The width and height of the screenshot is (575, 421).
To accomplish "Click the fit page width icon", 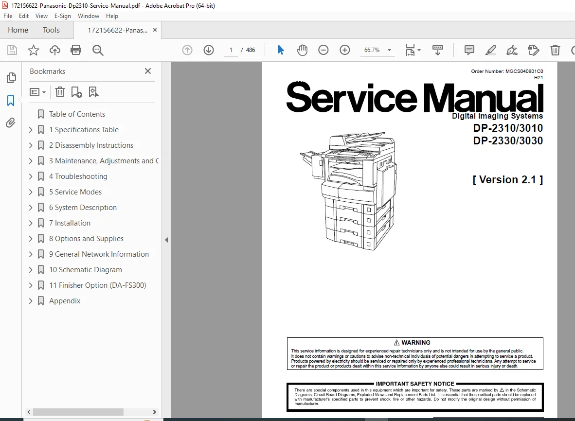I will coord(410,50).
